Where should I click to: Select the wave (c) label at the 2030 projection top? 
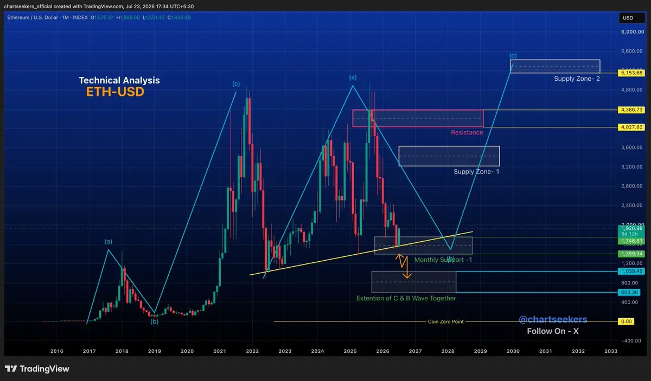click(513, 55)
